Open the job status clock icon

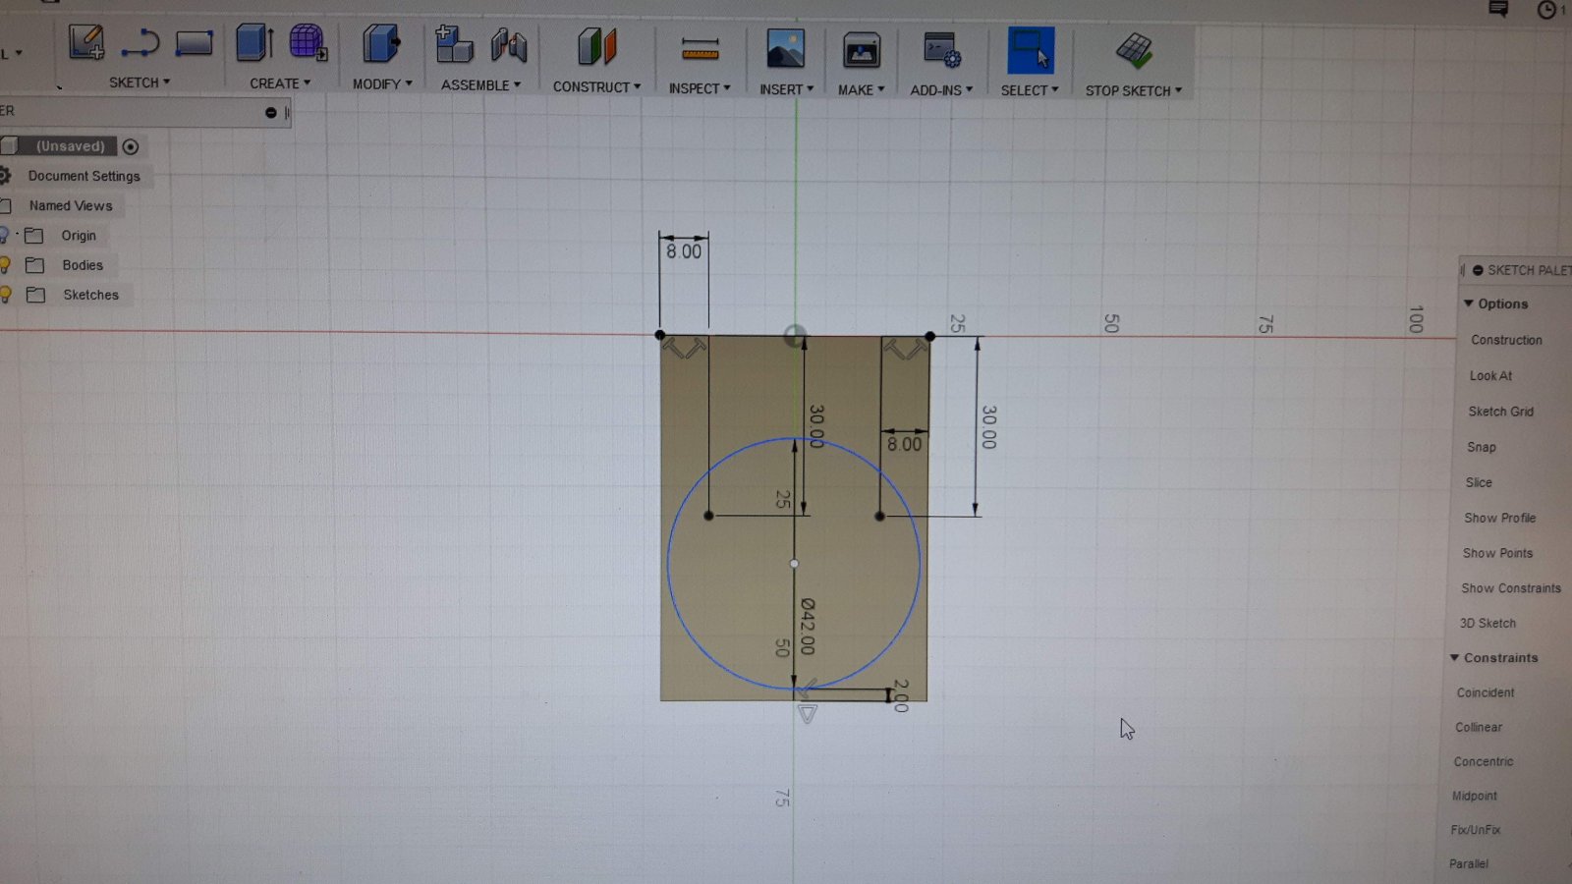(1546, 10)
